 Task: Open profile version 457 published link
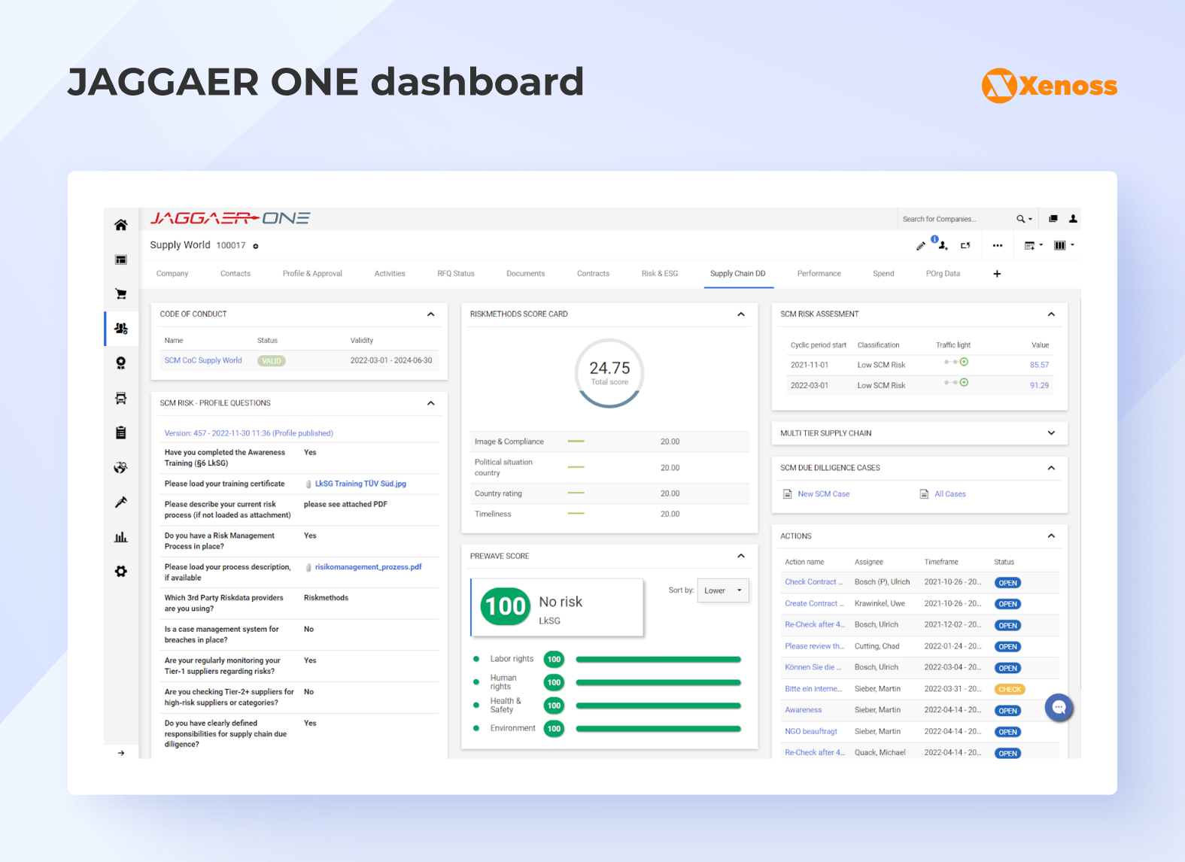click(x=248, y=433)
